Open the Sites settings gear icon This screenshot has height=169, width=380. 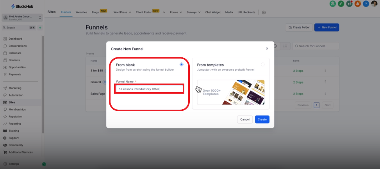point(264,12)
